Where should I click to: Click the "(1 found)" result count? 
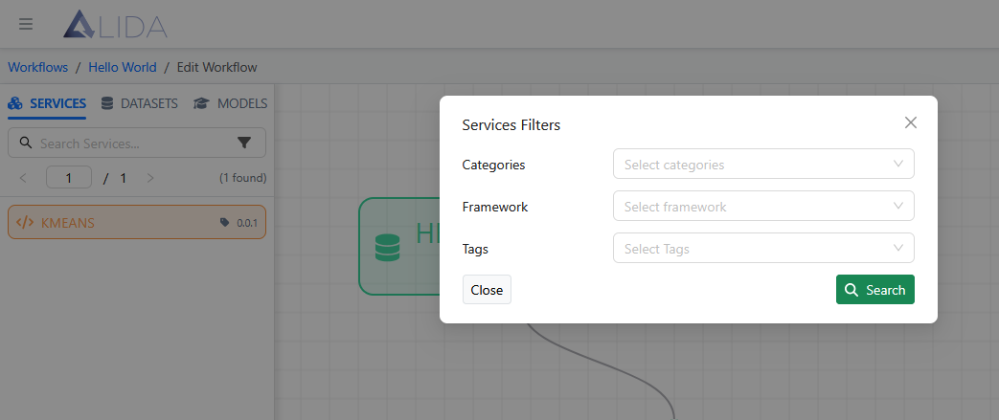[x=242, y=178]
